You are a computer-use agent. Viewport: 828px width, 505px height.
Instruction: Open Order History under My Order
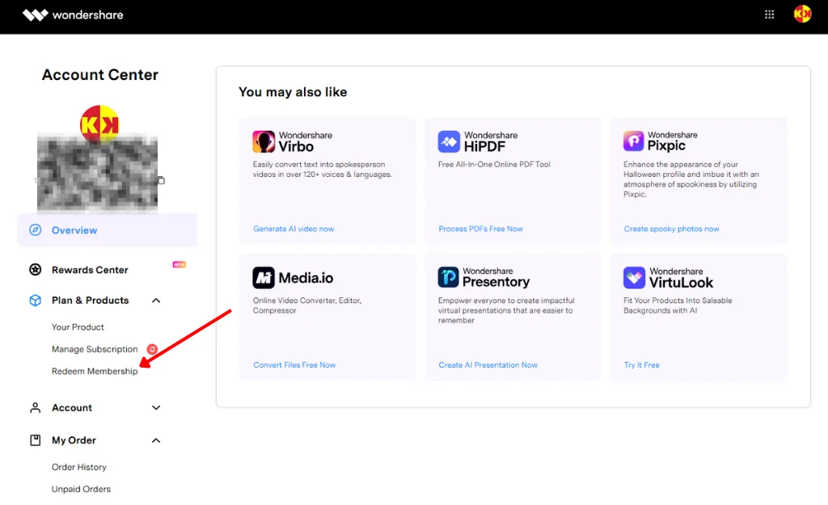(79, 467)
